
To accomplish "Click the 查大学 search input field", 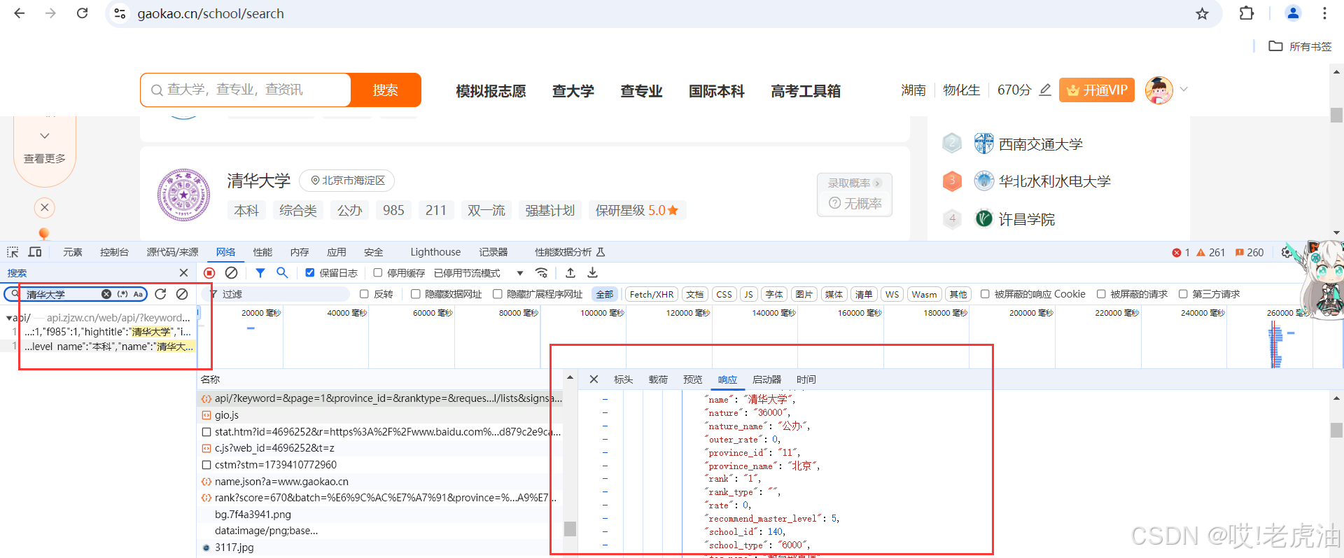I will 246,90.
